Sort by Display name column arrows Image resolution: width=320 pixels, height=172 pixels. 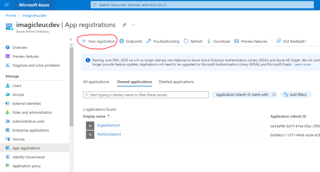point(109,117)
